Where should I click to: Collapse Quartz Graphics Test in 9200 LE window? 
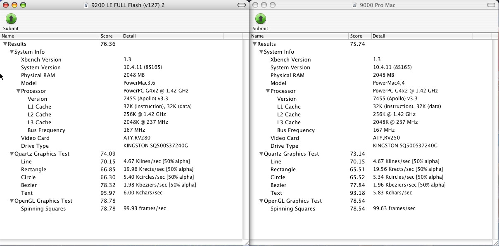coord(12,154)
